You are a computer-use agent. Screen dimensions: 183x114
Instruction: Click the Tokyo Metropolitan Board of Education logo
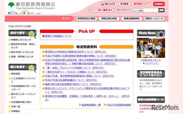click(x=31, y=6)
